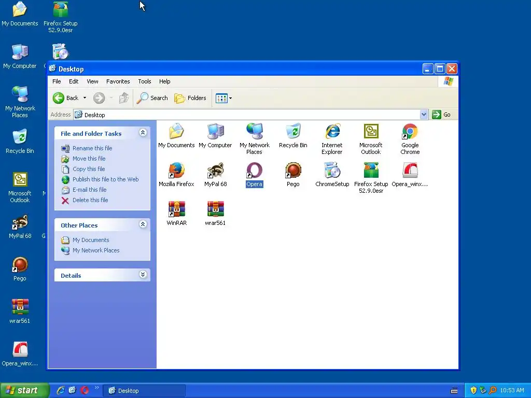Select Firefox Setup icon on desktop background
The width and height of the screenshot is (531, 398).
[x=60, y=17]
